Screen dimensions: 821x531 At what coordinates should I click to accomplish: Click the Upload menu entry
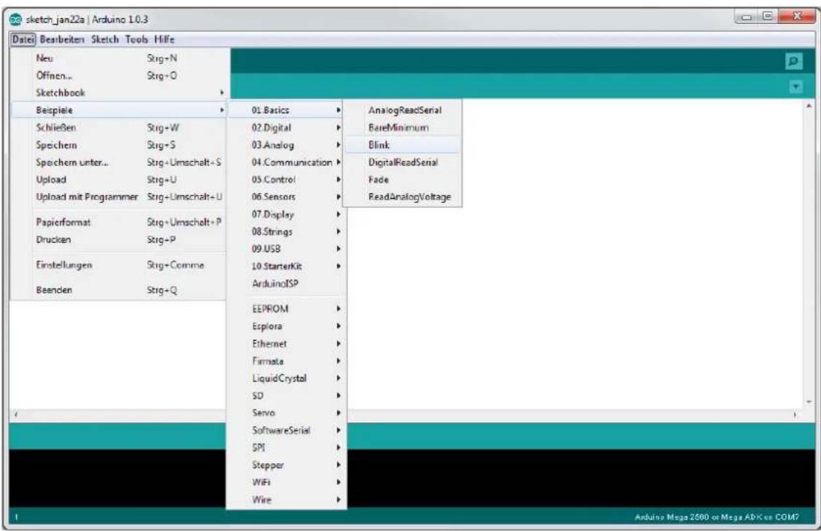pos(120,179)
